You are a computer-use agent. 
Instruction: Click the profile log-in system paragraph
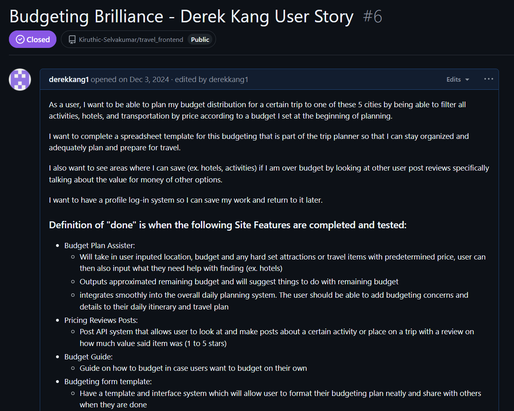point(186,200)
